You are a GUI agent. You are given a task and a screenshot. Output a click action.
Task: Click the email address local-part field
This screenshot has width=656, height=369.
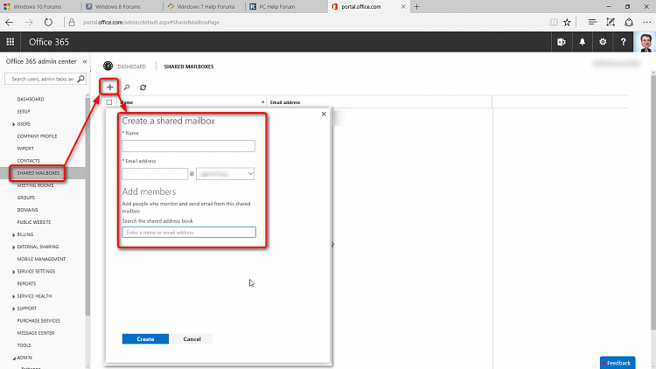click(155, 174)
